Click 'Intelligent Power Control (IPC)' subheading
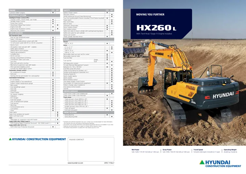 point(19,18)
